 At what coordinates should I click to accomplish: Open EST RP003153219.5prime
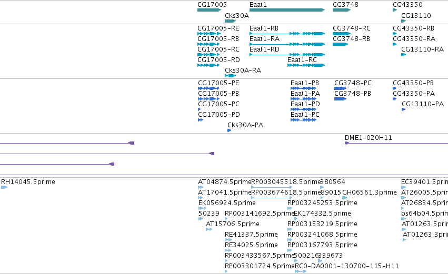tap(322, 225)
